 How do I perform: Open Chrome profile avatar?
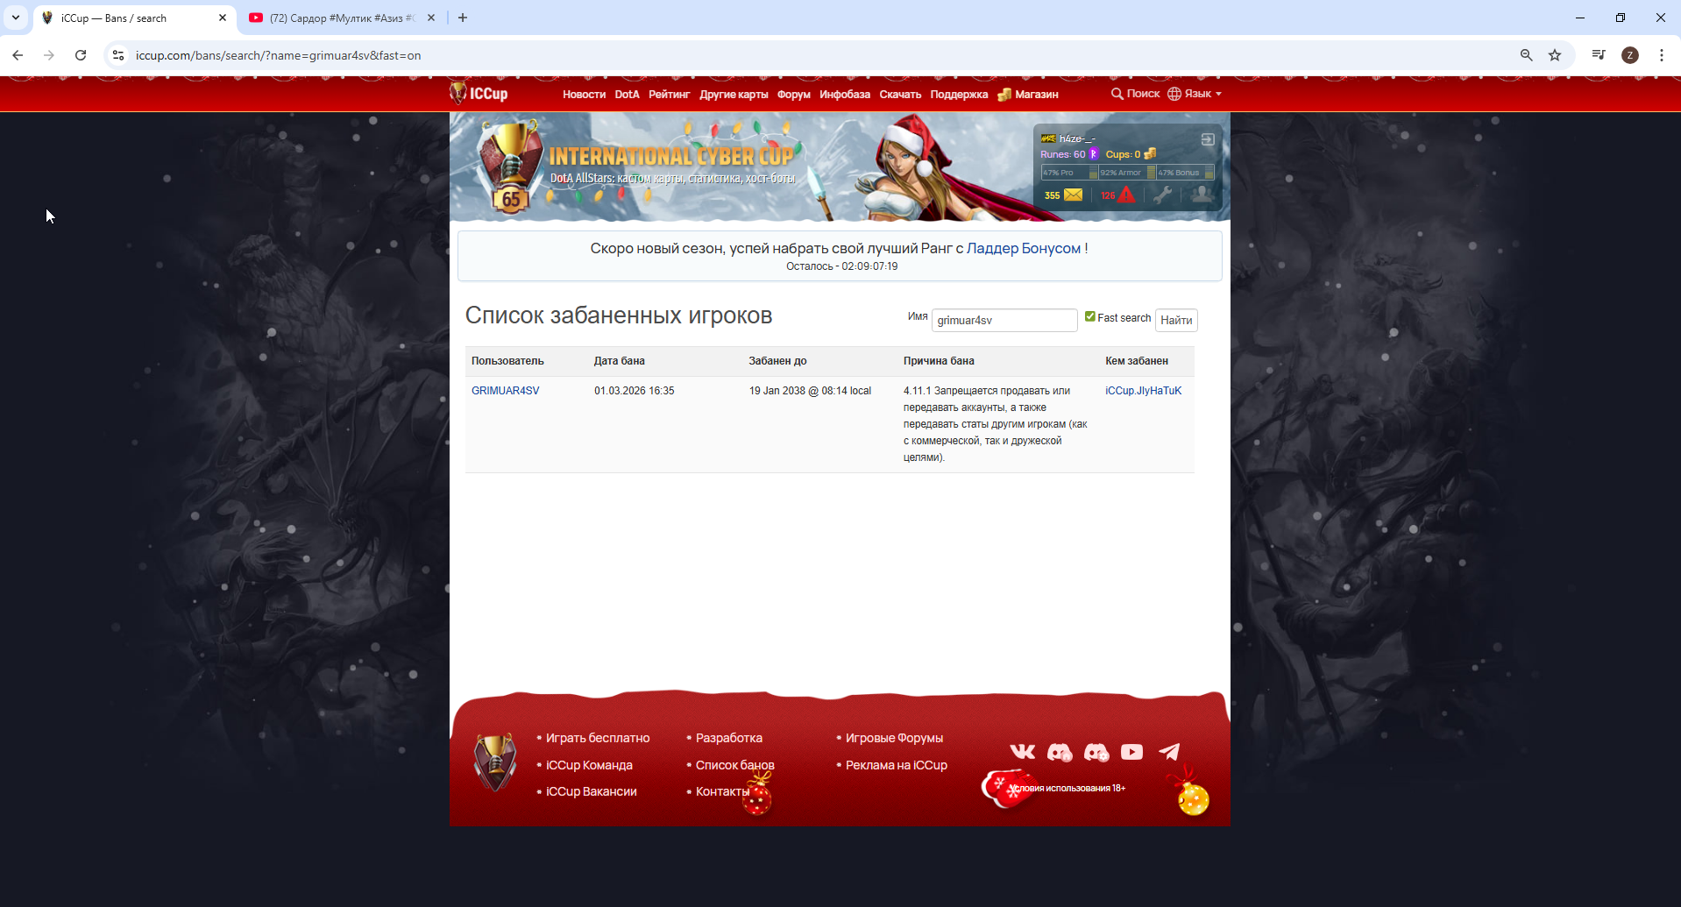coord(1630,55)
